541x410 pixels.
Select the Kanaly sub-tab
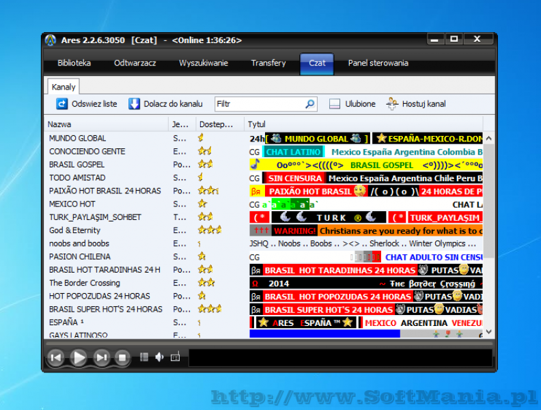(64, 87)
